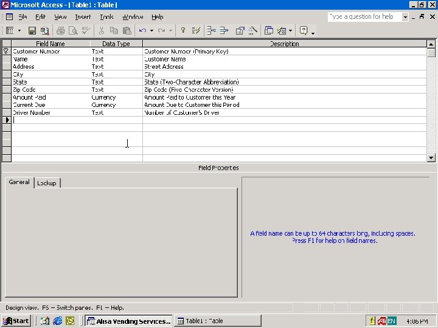Click the Database Window icon
The image size is (438, 328).
tap(269, 30)
